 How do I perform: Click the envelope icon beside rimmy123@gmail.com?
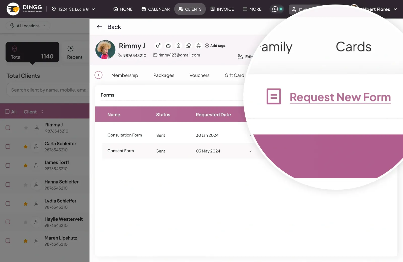[x=155, y=55]
